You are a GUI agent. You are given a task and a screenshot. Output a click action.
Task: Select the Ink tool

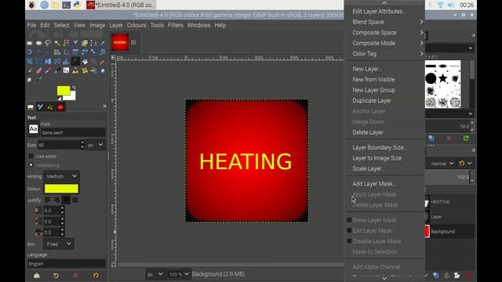tap(57, 70)
